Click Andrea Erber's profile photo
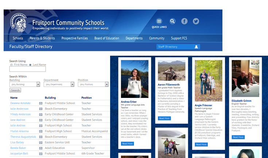Viewport: 268px width, 158px height. click(x=135, y=79)
